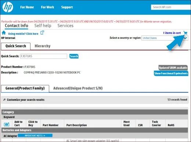Click the wrench icon beside Customize search results
The image size is (191, 142).
pos(4,100)
